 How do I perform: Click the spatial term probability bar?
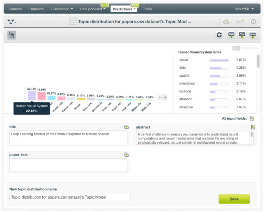coord(219,76)
